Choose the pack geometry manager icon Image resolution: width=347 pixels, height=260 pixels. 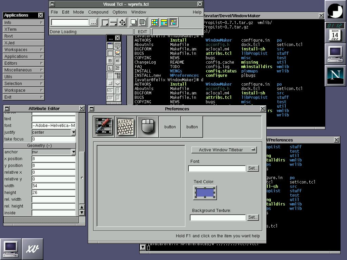[x=164, y=22]
